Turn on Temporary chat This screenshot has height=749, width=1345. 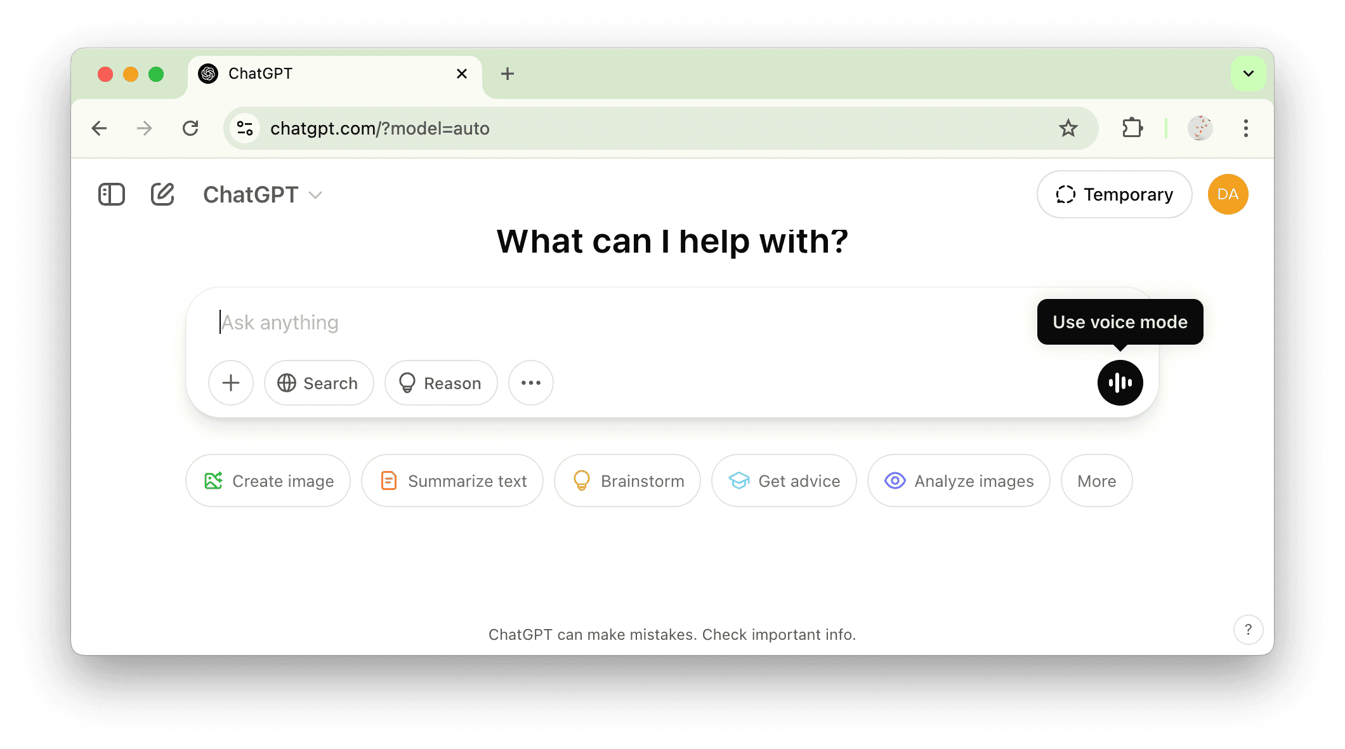pyautogui.click(x=1114, y=194)
